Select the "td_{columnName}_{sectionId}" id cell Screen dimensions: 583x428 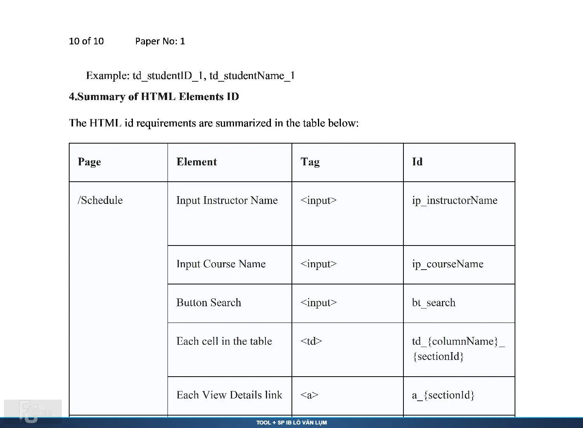click(x=458, y=349)
